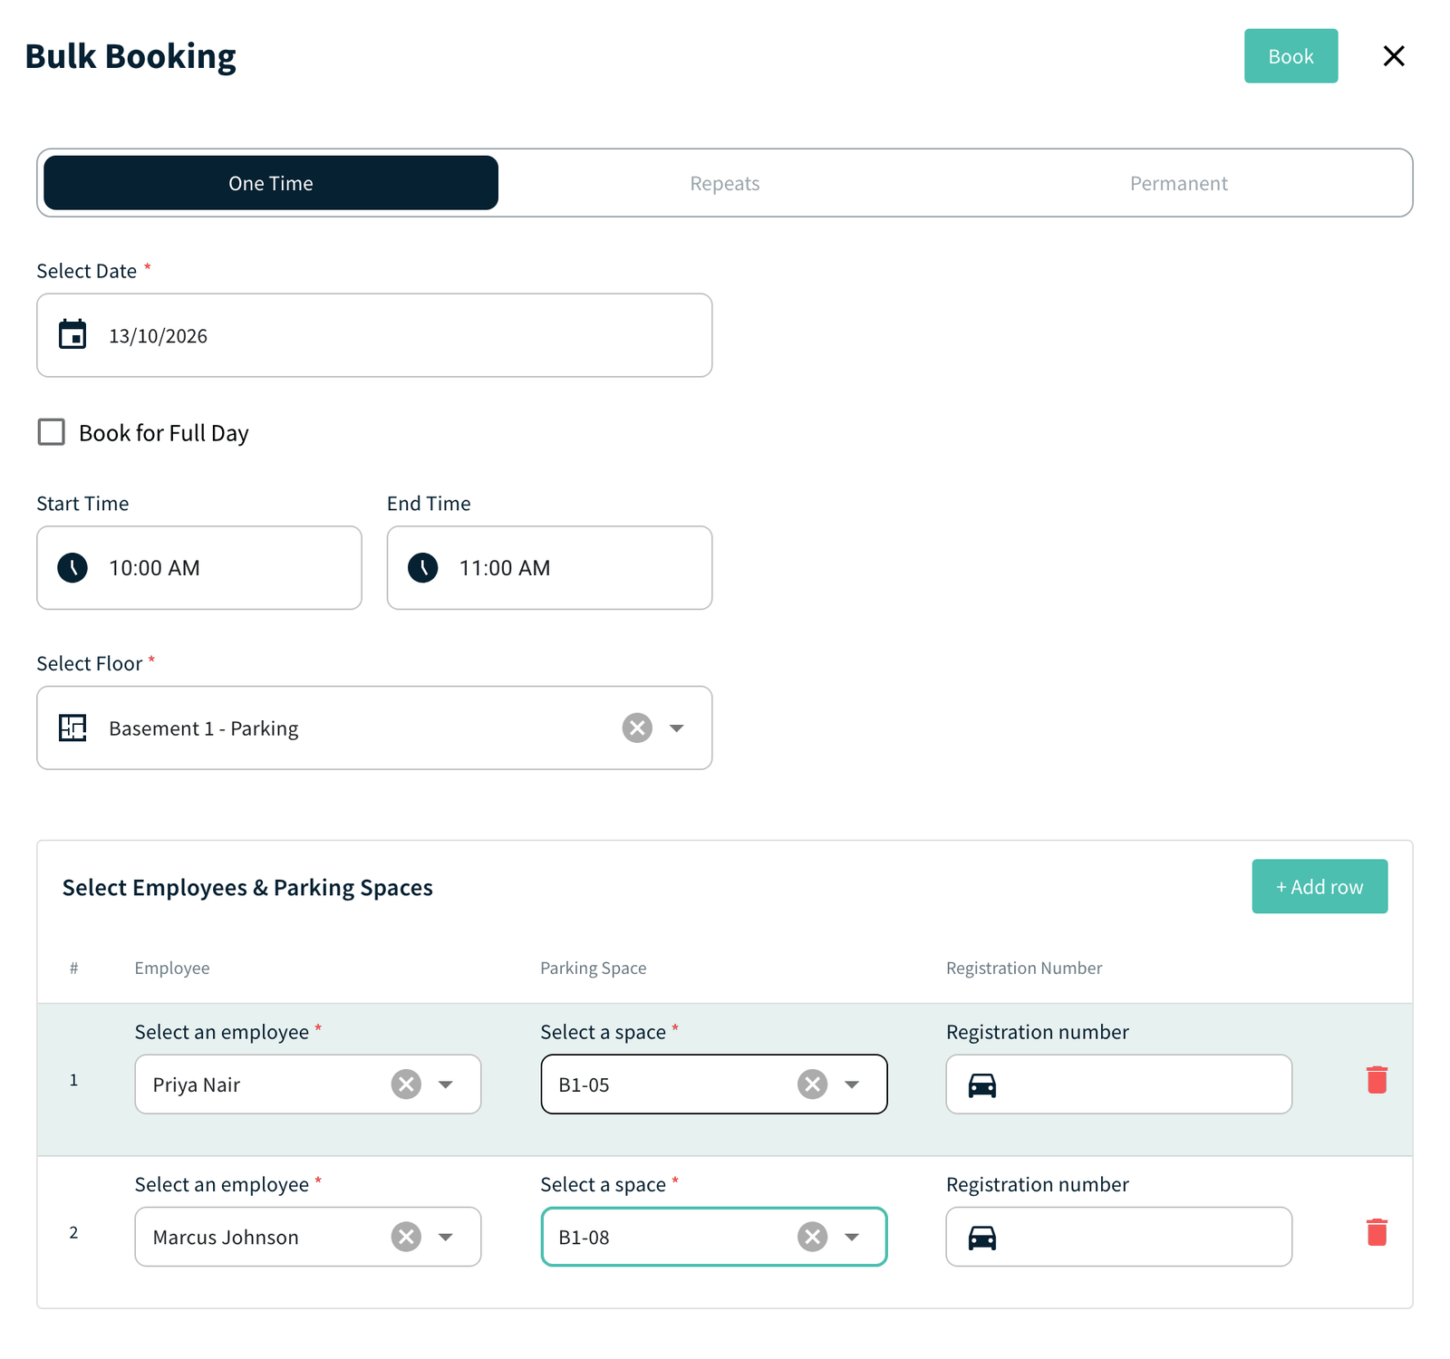The image size is (1450, 1359).
Task: Click the Bulk Booking heading
Action: click(130, 56)
